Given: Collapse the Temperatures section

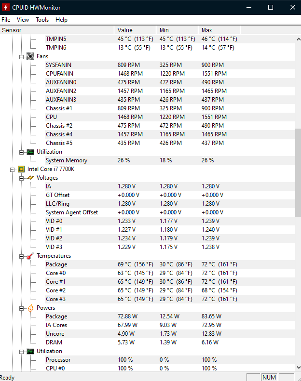Looking at the screenshot, I should pos(21,256).
